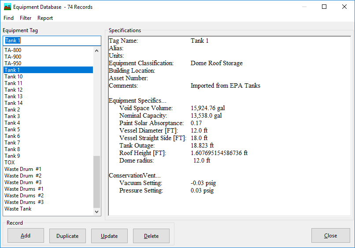Click the Close button
The image size is (355, 248).
point(330,236)
